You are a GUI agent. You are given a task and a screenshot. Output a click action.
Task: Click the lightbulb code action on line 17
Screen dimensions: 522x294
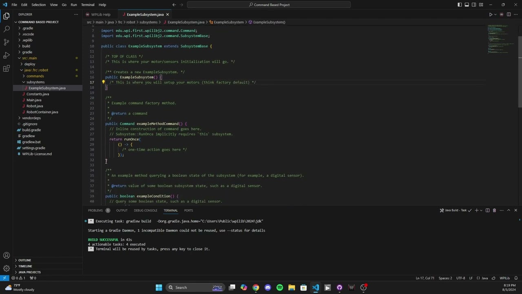[x=104, y=82]
